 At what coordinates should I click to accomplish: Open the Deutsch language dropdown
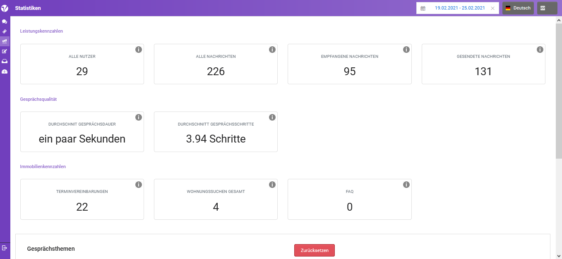(x=518, y=8)
